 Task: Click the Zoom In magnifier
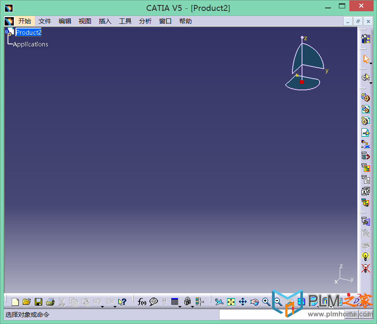(x=266, y=302)
